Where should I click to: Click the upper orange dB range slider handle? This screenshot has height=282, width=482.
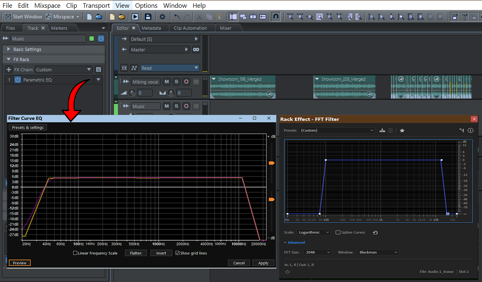271,163
